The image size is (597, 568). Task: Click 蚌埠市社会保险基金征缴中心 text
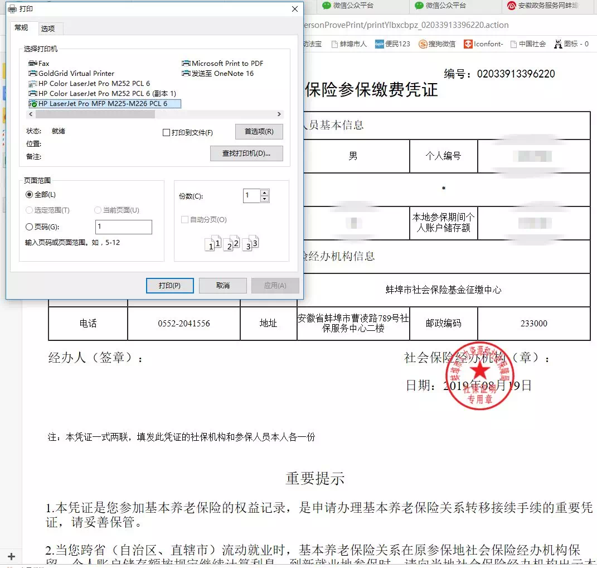pos(444,290)
